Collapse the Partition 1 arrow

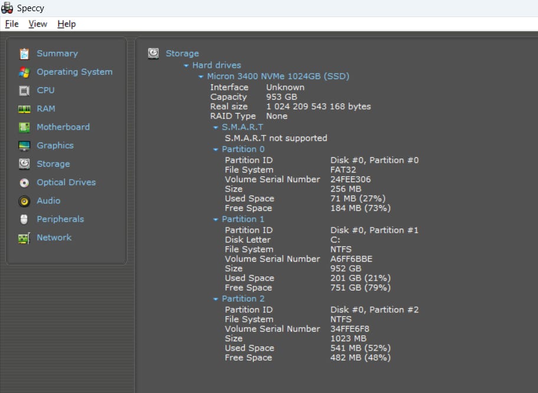point(215,219)
